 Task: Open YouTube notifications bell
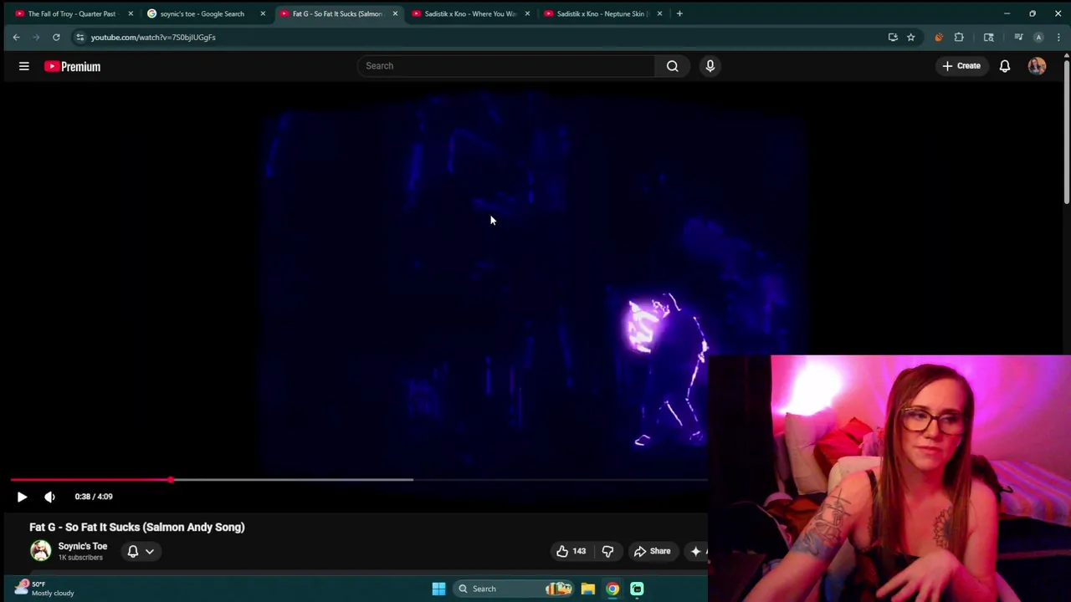(1005, 66)
